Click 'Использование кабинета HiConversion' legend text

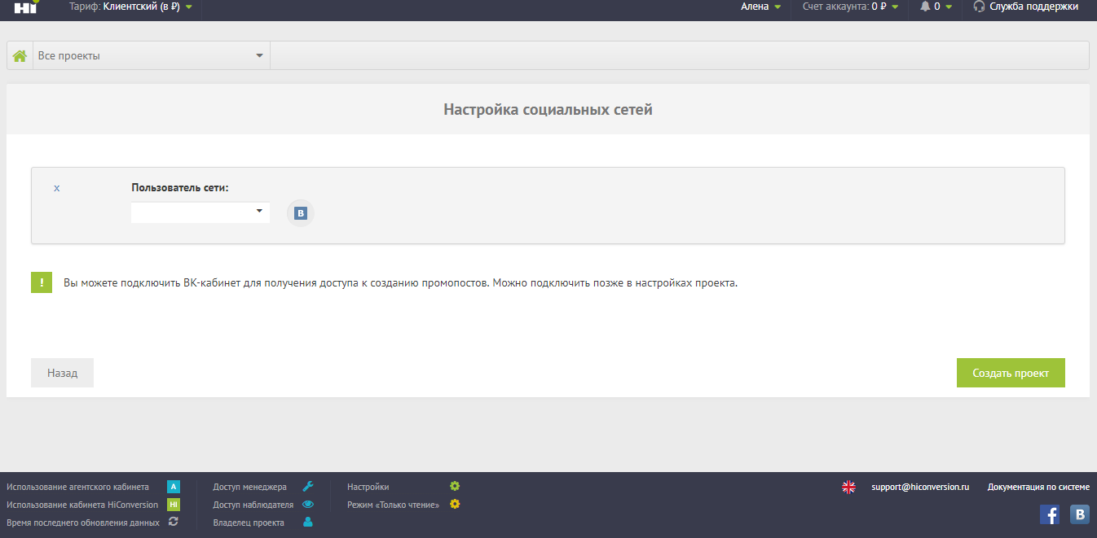(x=82, y=505)
